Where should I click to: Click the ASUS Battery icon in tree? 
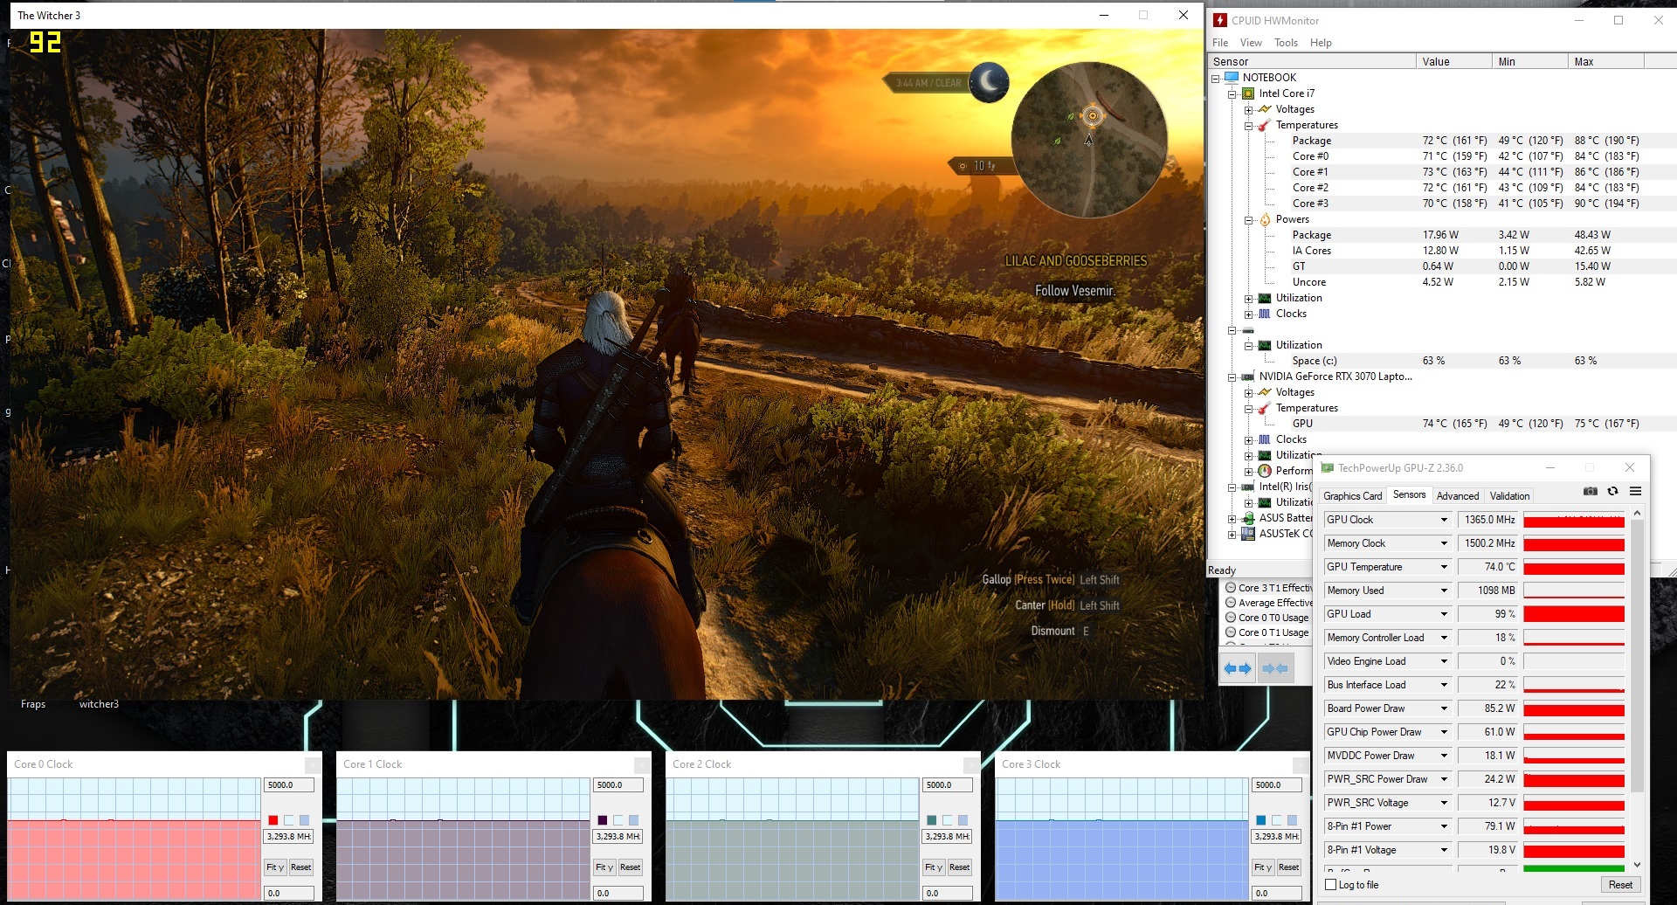(x=1248, y=518)
